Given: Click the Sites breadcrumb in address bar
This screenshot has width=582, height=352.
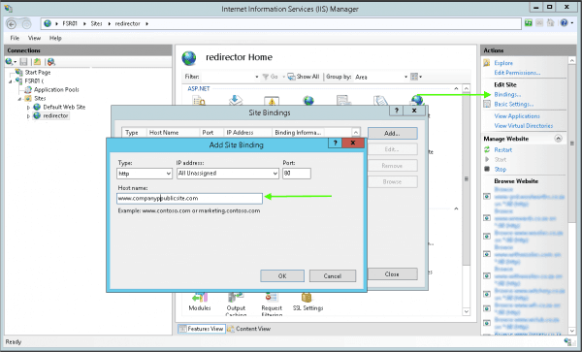Looking at the screenshot, I should click(96, 23).
